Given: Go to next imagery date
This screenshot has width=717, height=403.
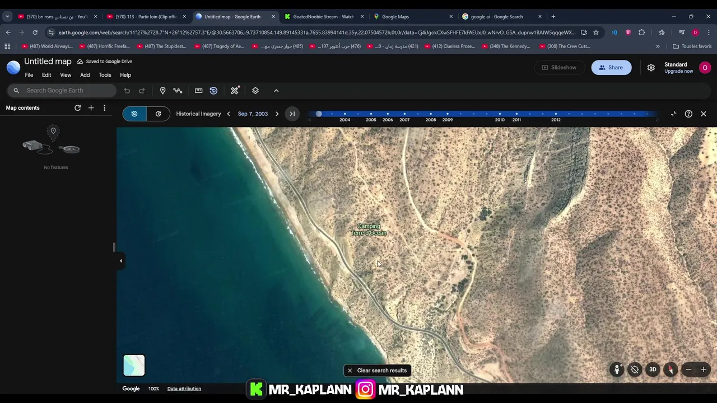Looking at the screenshot, I should (x=277, y=114).
